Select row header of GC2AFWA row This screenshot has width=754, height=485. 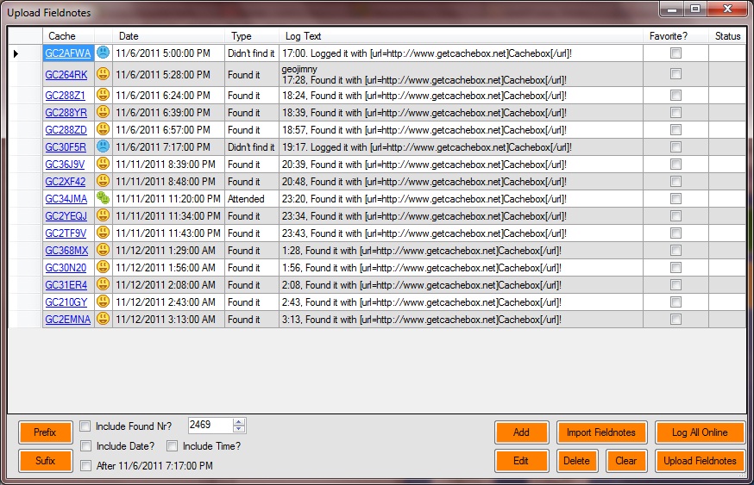click(x=25, y=53)
